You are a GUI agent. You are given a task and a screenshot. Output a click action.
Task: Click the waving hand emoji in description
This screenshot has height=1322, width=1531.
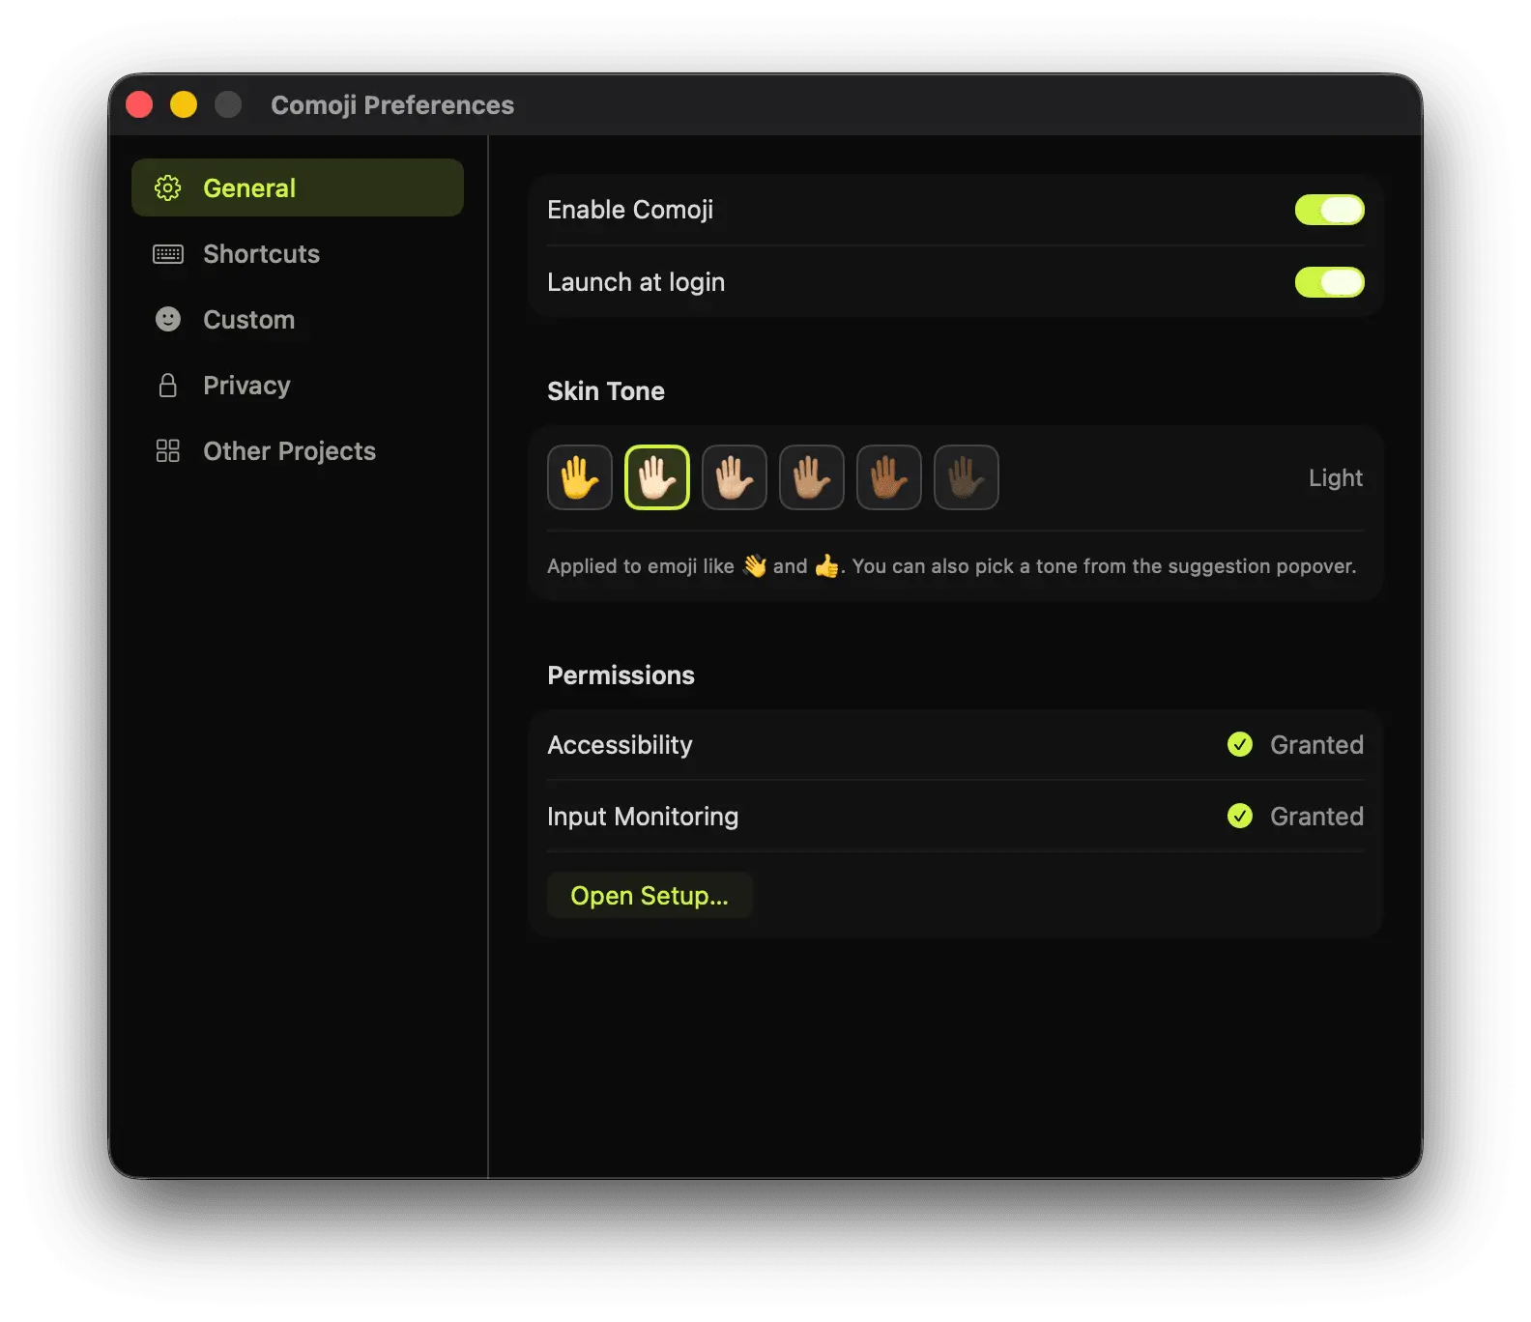pos(755,565)
